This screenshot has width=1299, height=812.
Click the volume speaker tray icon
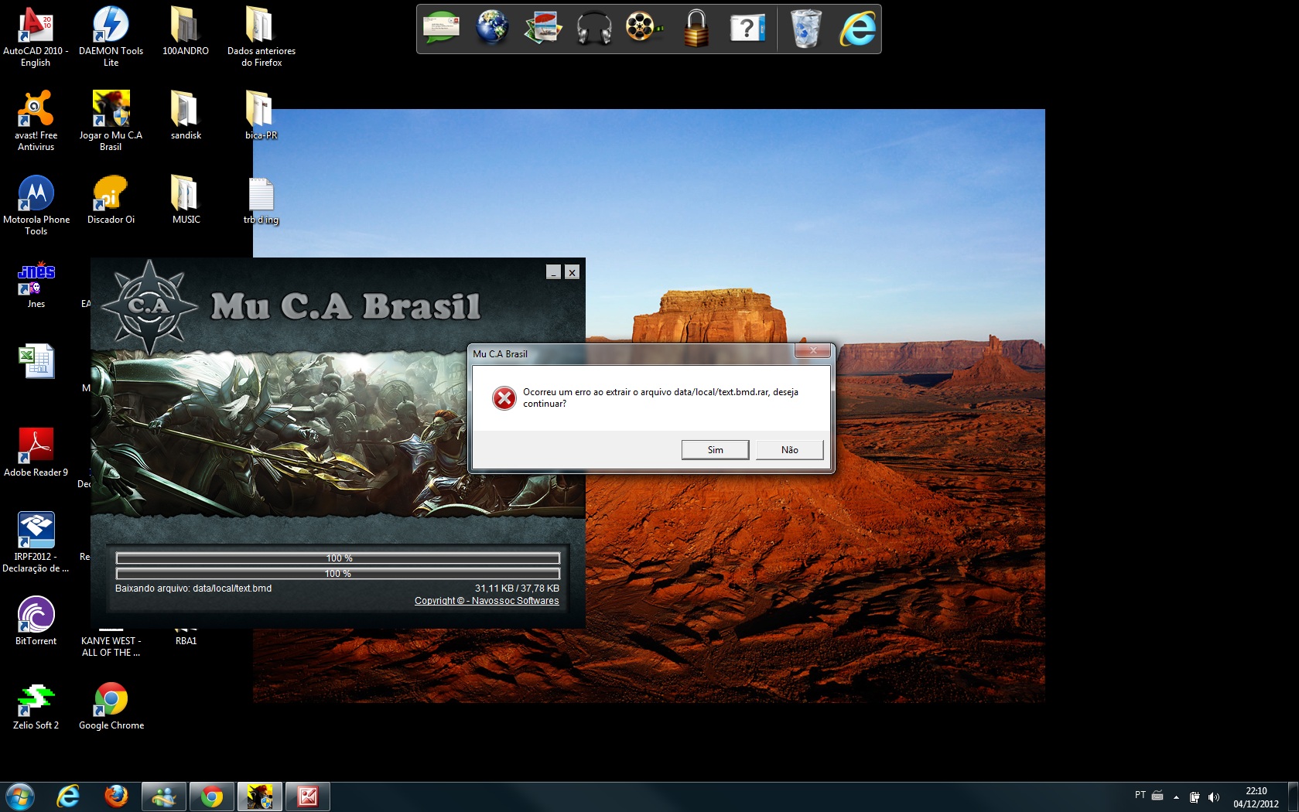[x=1213, y=797]
